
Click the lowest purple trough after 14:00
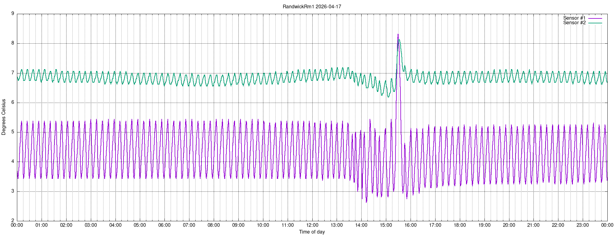(366, 202)
